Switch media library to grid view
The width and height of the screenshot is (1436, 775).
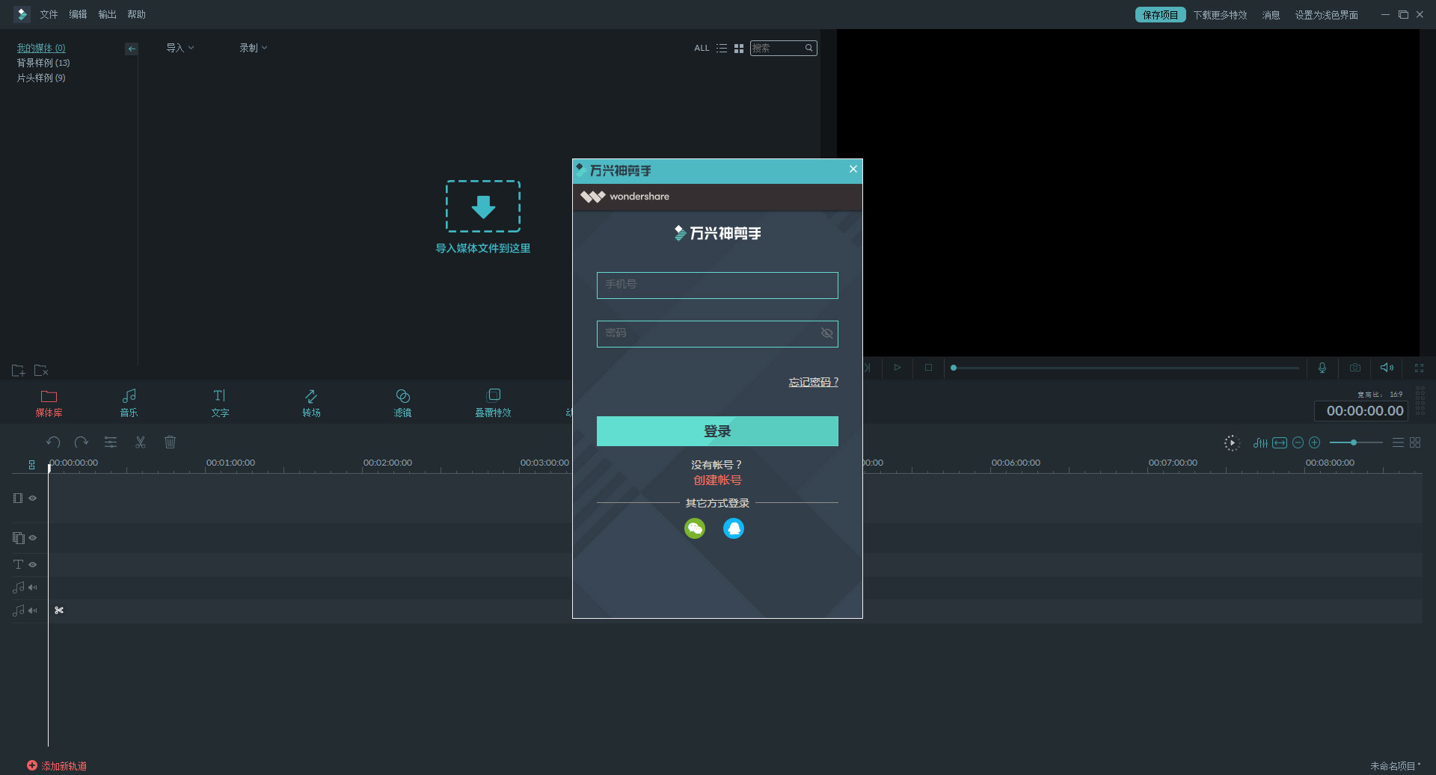click(739, 48)
